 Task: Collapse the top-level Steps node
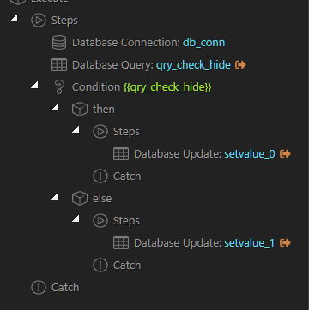coord(14,18)
